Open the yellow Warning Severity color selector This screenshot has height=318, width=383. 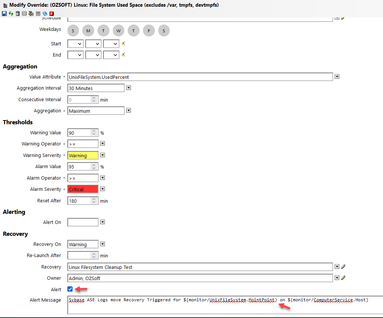102,155
